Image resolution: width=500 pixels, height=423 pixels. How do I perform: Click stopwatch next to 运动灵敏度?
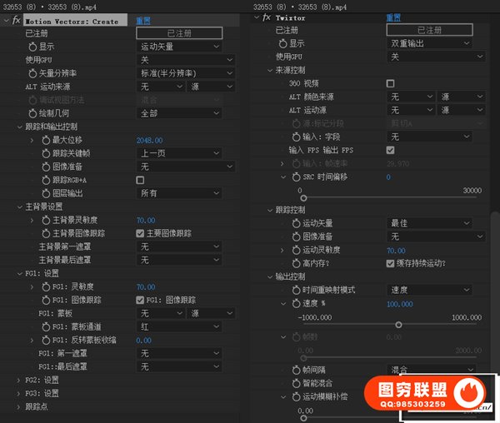pos(295,250)
